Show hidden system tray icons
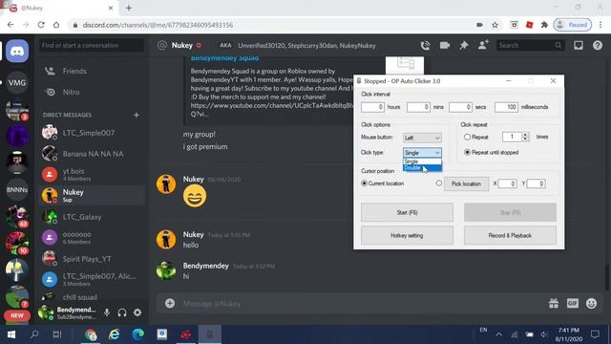The width and height of the screenshot is (611, 344). (498, 334)
